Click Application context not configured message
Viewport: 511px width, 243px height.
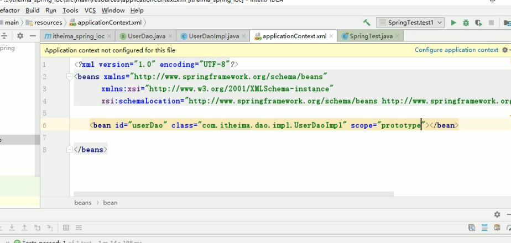[x=110, y=50]
